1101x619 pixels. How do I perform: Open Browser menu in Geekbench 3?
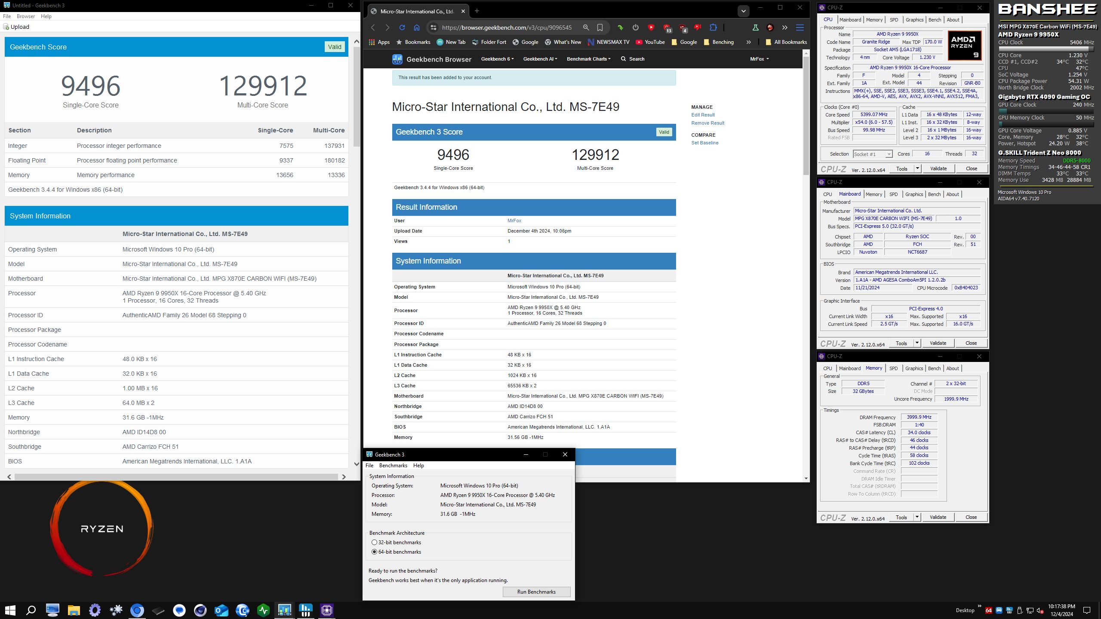click(26, 16)
